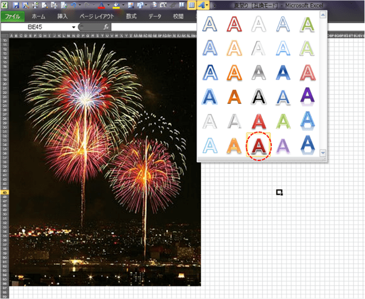Select the highlighted row 45 header

click(4, 192)
